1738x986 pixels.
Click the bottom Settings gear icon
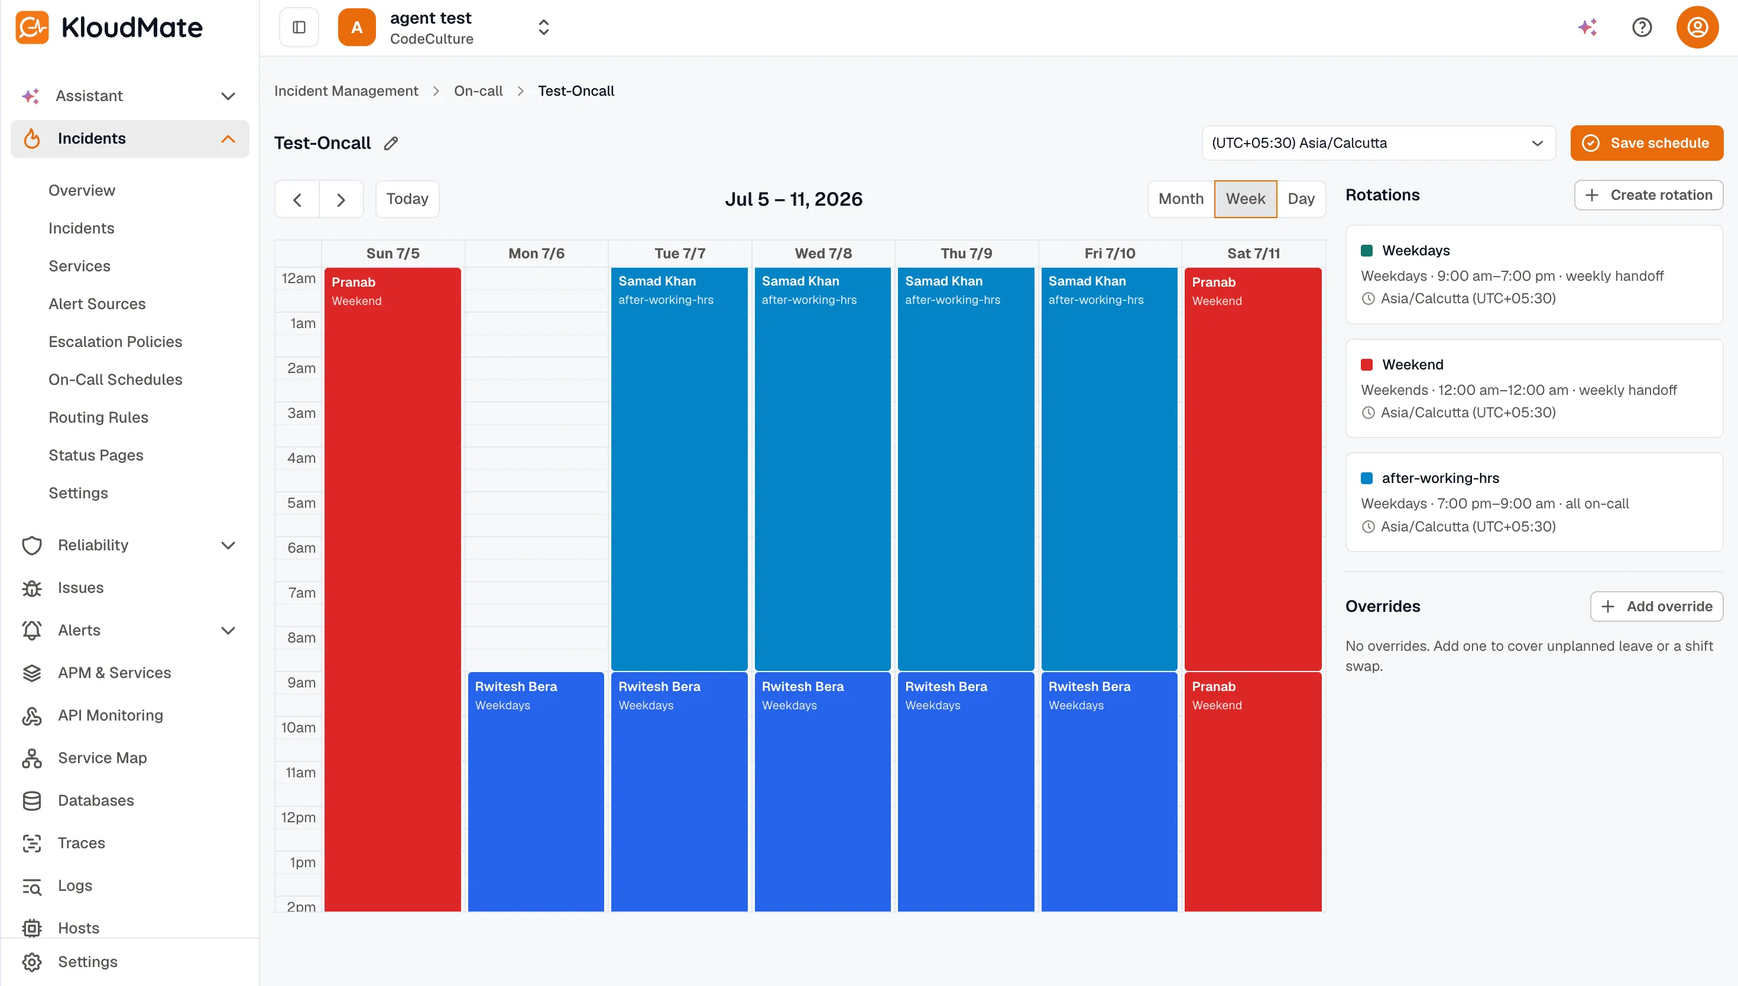click(32, 962)
